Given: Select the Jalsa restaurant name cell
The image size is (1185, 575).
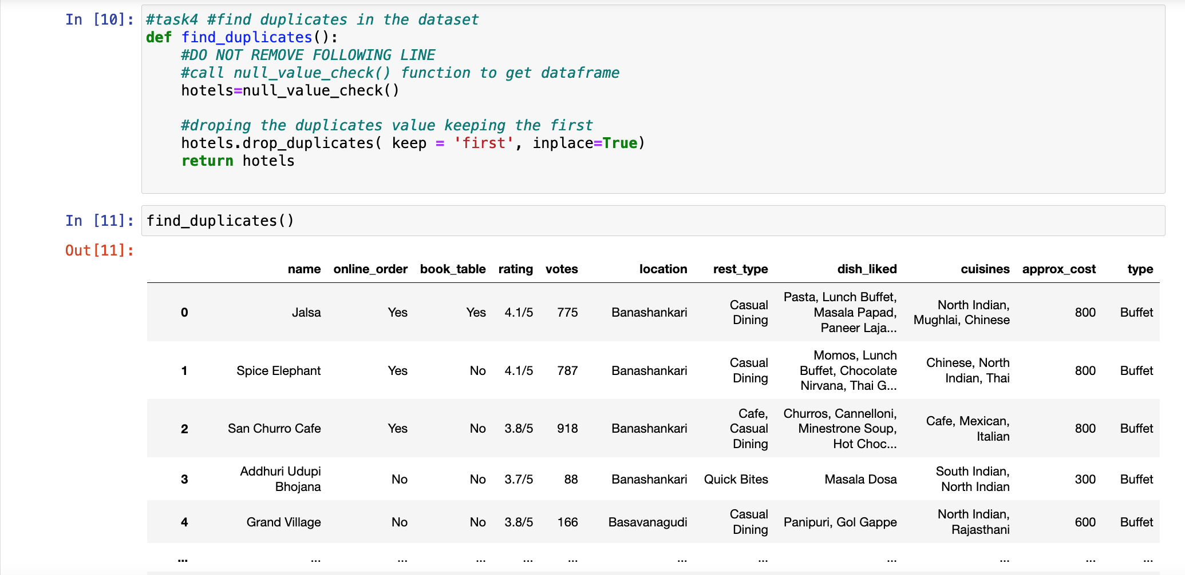Looking at the screenshot, I should [307, 312].
